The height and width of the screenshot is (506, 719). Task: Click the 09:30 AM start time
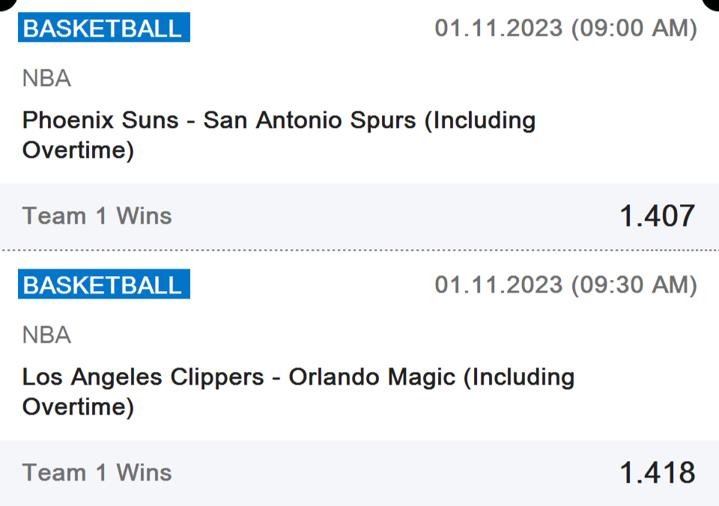pos(634,285)
